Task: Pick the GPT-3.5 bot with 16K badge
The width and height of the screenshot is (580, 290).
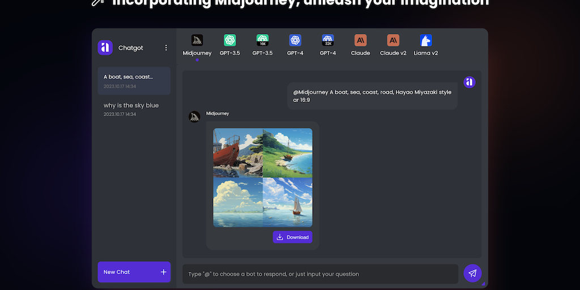Action: pos(262,41)
